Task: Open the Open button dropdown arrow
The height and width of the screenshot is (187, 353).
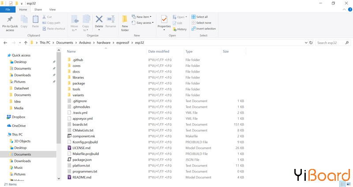Action: 186,17
